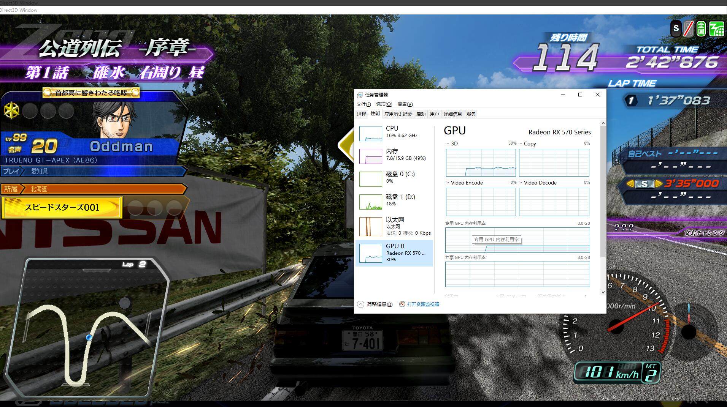Click the green 全国 icon in game HUD
727x407 pixels.
[x=701, y=28]
